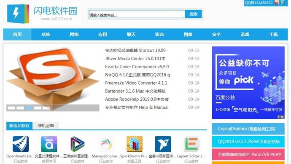Open the 系统 navigation category

tap(46, 34)
